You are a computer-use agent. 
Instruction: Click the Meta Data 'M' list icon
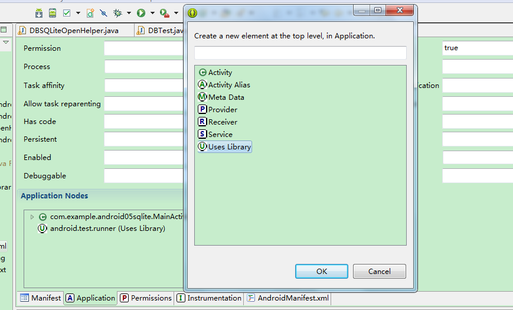click(202, 97)
